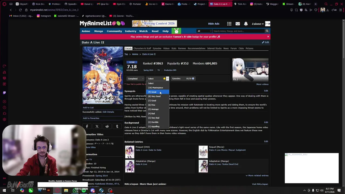Click Hide Ads link
The height and width of the screenshot is (194, 345).
click(214, 24)
